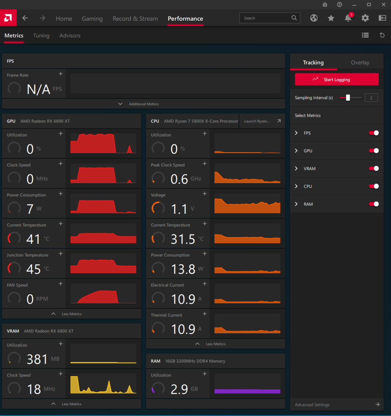Click the CPU Voltage graph
Screen dimensions: 391x416
248,203
